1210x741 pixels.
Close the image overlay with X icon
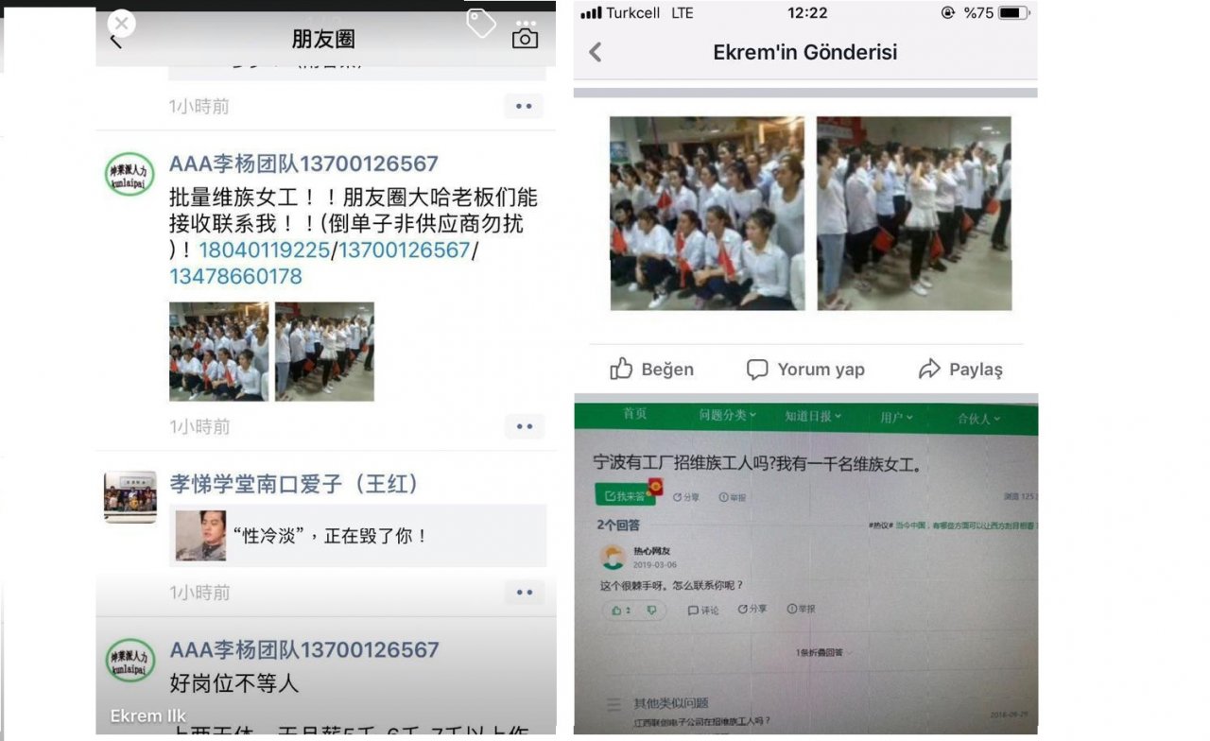click(x=121, y=24)
